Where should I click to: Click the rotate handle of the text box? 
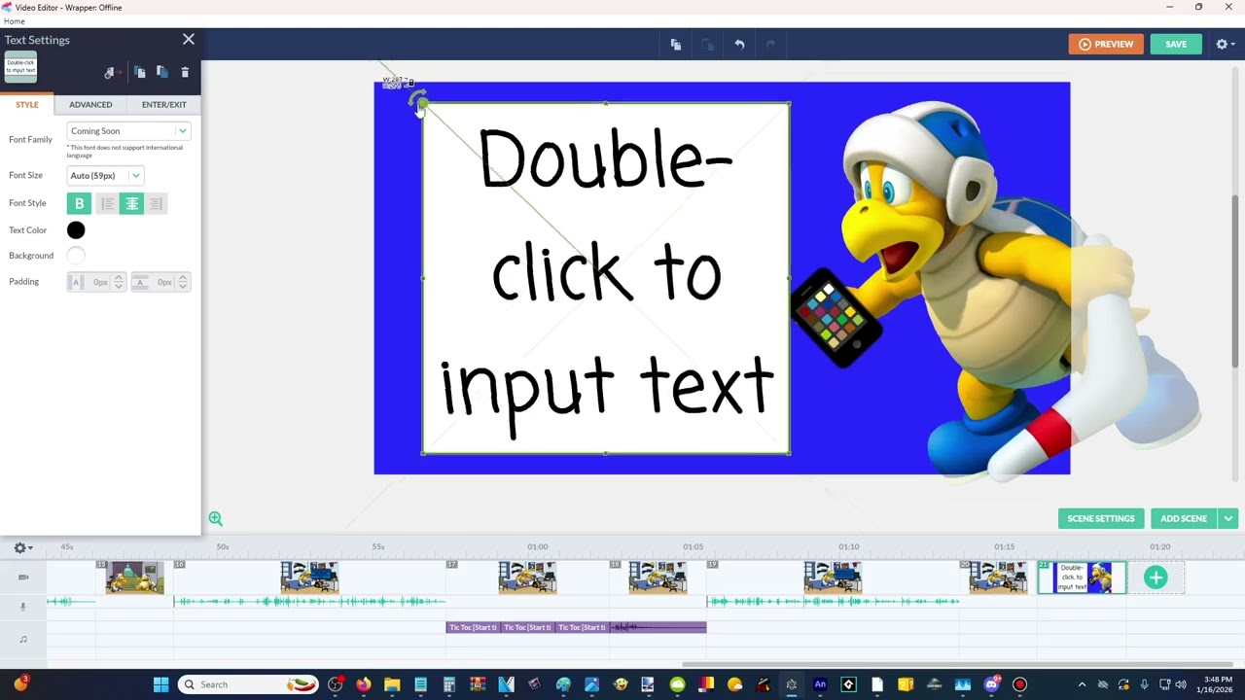[x=419, y=100]
